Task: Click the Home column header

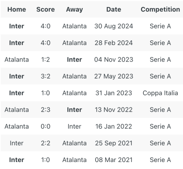Action: tap(16, 10)
